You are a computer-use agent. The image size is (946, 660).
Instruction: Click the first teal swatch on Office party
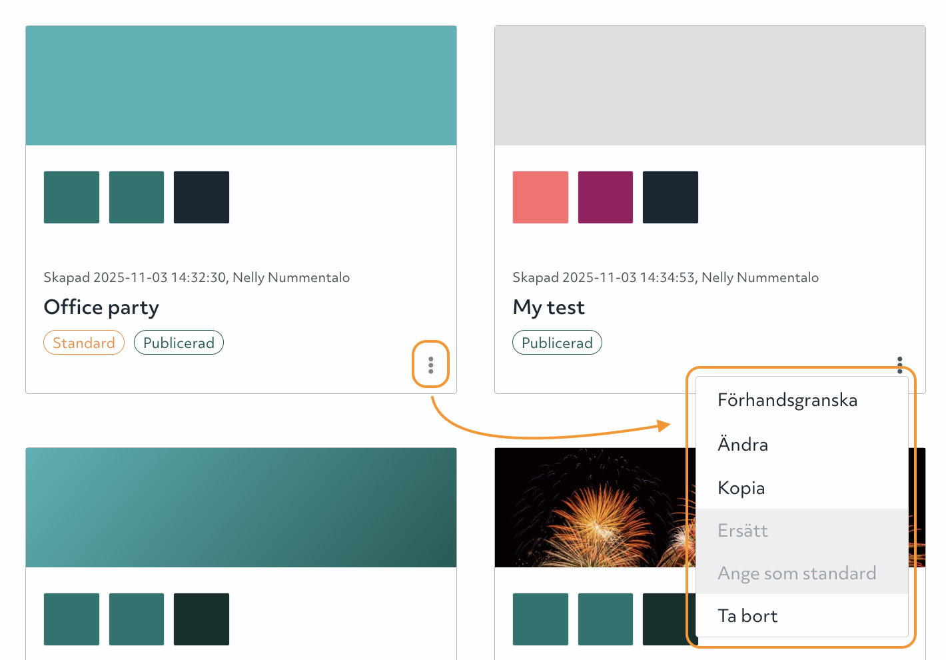[71, 197]
